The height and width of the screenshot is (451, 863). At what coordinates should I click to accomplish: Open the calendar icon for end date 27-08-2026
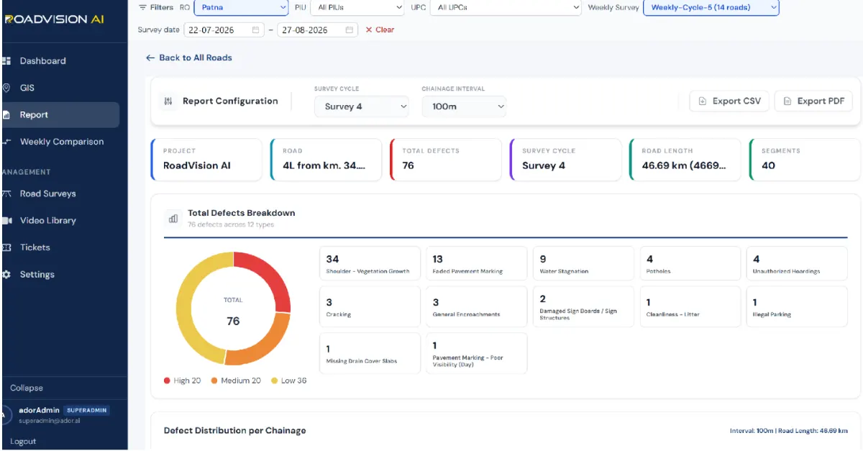349,30
